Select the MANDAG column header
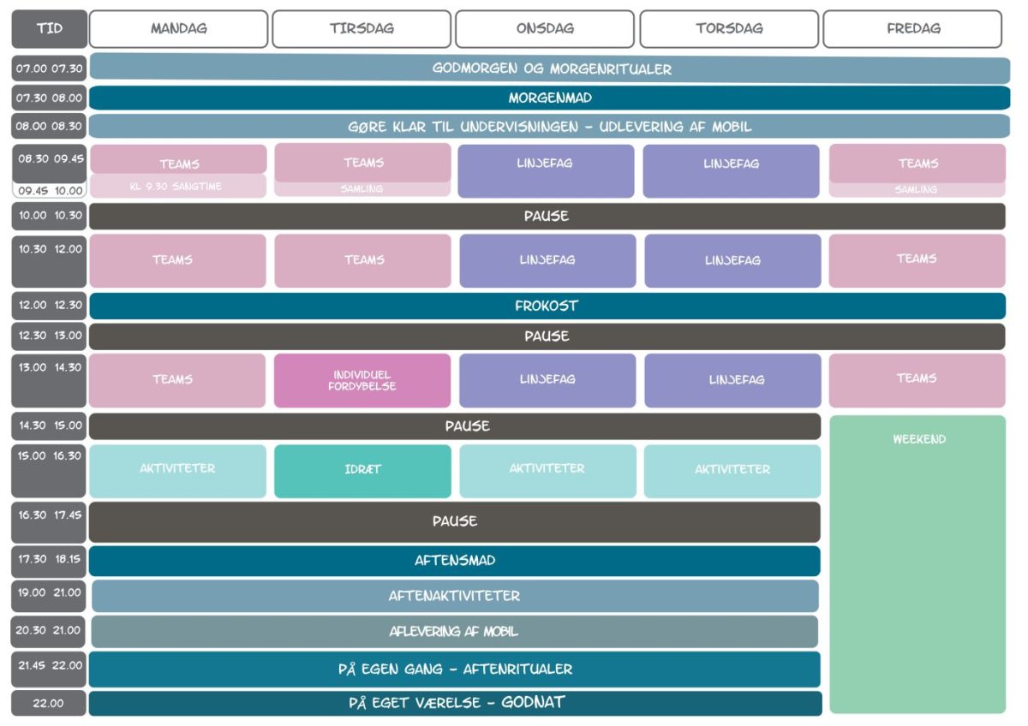Viewport: 1028px width, 726px height. (x=178, y=29)
